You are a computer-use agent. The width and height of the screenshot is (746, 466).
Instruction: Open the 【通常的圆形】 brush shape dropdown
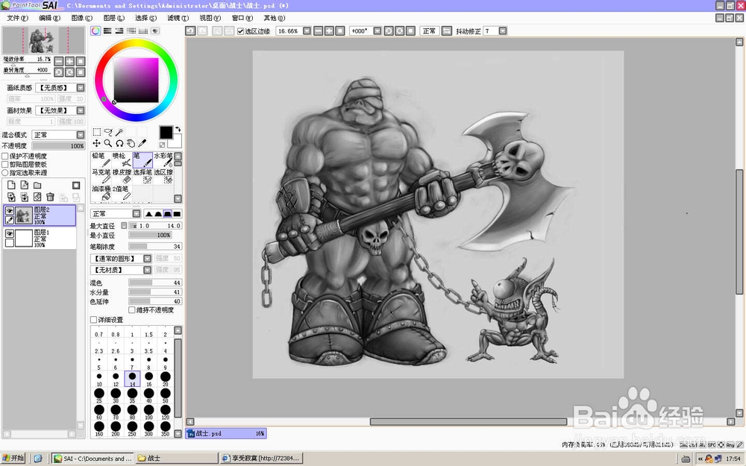point(148,259)
